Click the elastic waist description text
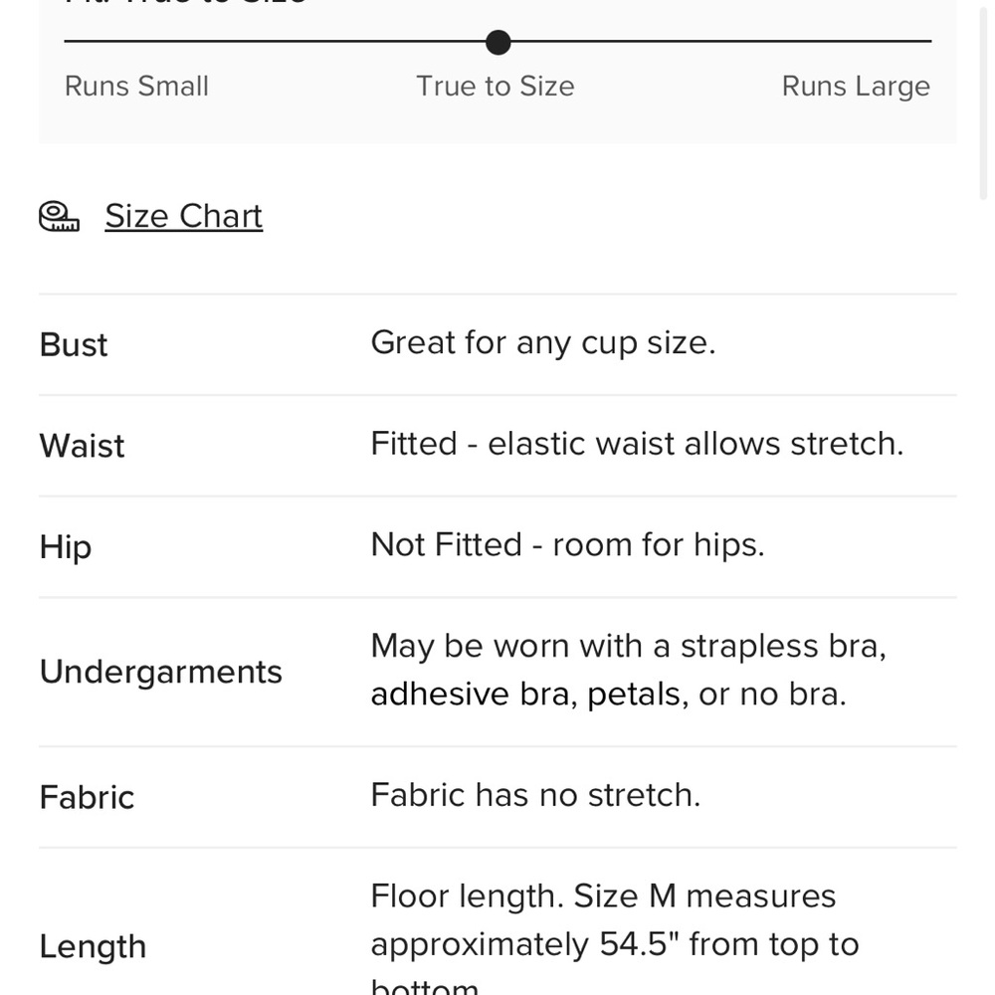Image resolution: width=995 pixels, height=995 pixels. tap(637, 444)
